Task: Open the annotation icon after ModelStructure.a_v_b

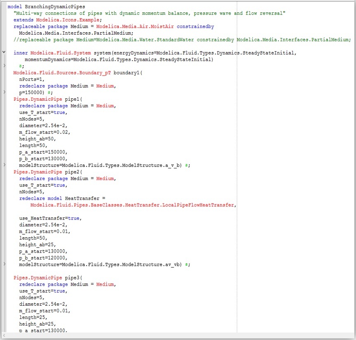Action: tap(186, 165)
